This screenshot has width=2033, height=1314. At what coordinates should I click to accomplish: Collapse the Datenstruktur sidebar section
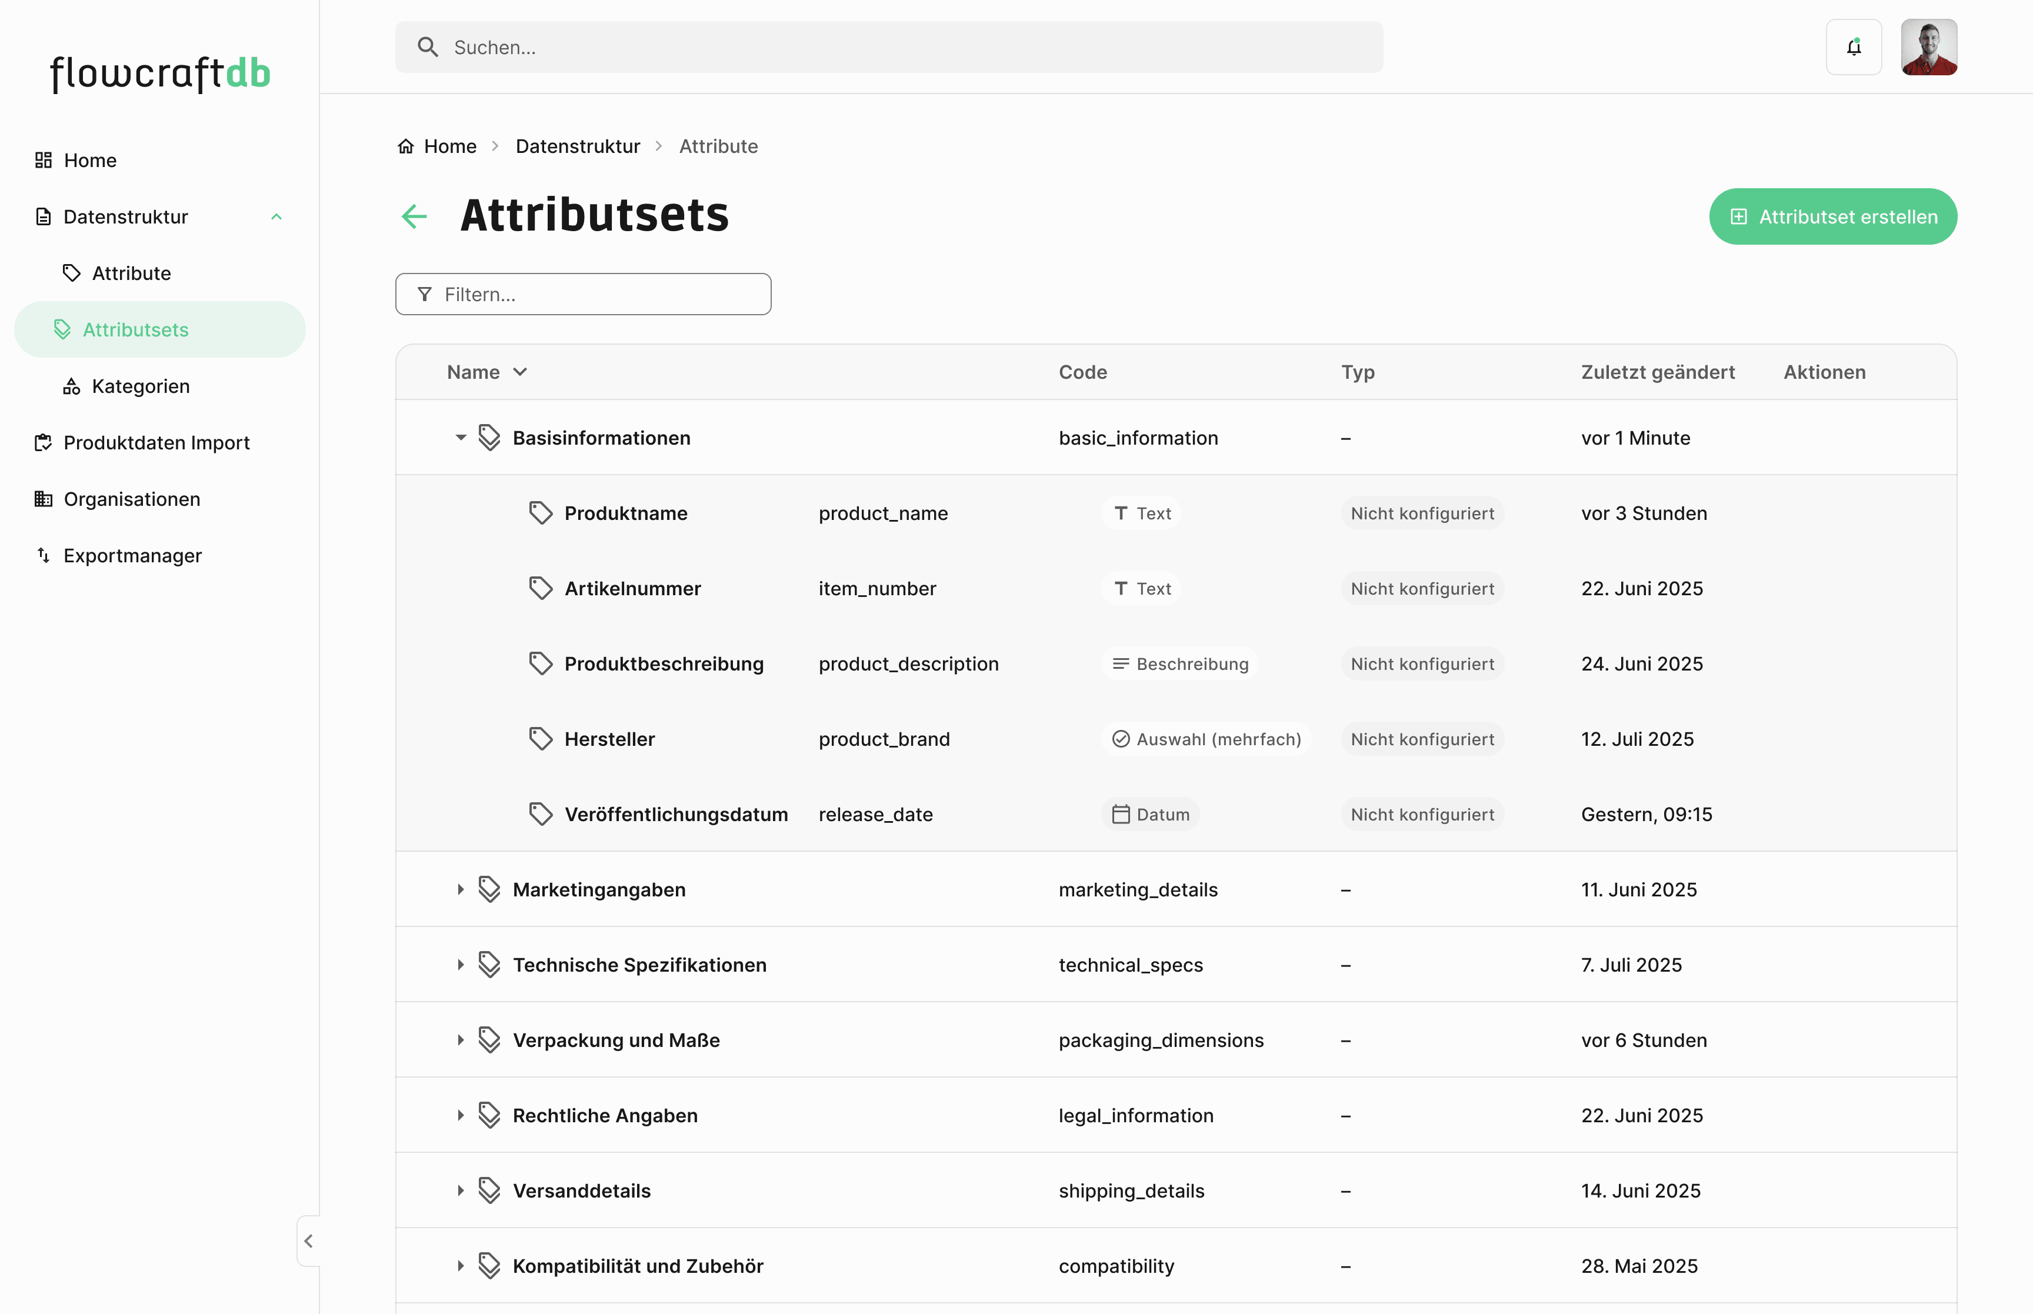coord(276,216)
